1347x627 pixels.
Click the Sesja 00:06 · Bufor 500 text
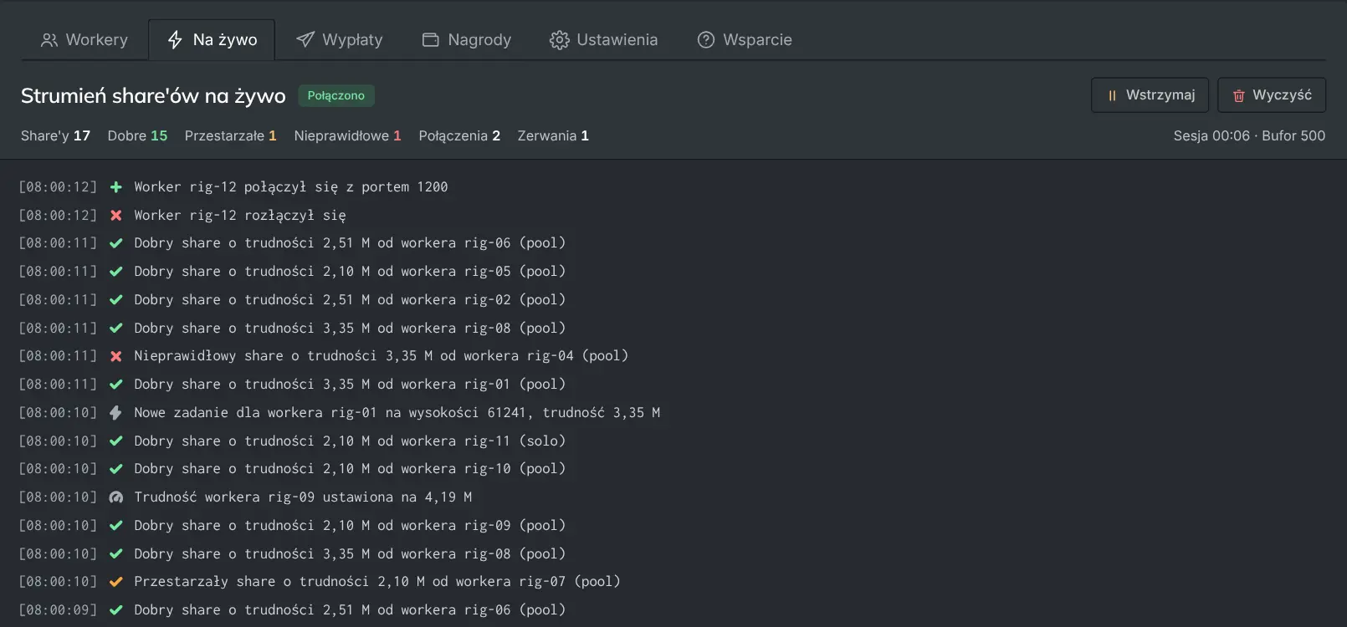tap(1249, 135)
